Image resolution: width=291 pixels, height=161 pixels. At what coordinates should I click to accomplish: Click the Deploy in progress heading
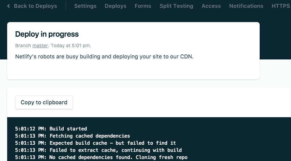47,34
